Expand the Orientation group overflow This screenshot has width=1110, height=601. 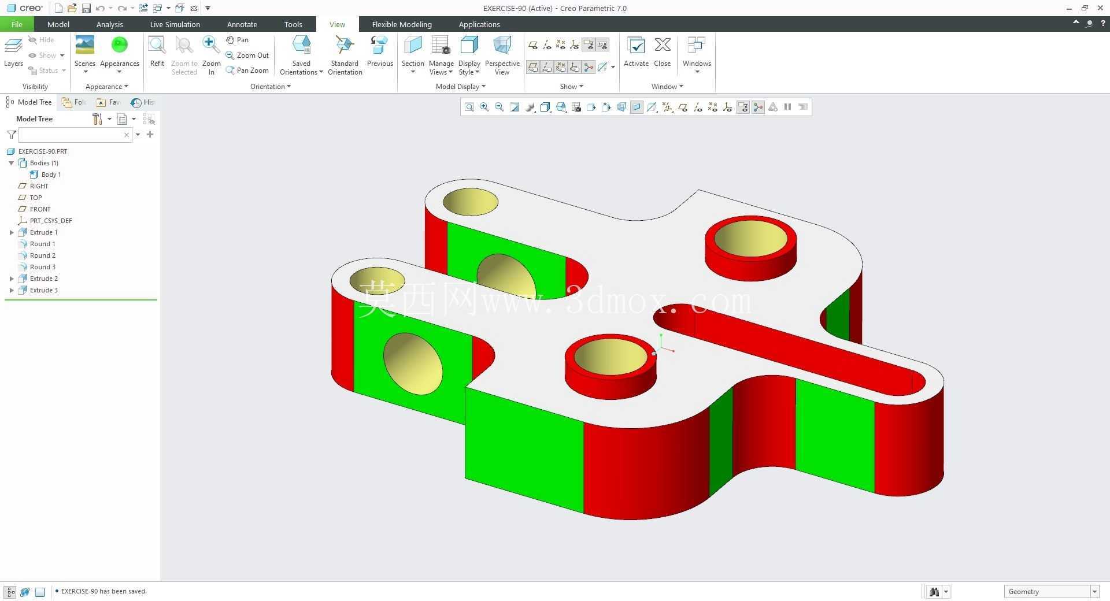(270, 87)
